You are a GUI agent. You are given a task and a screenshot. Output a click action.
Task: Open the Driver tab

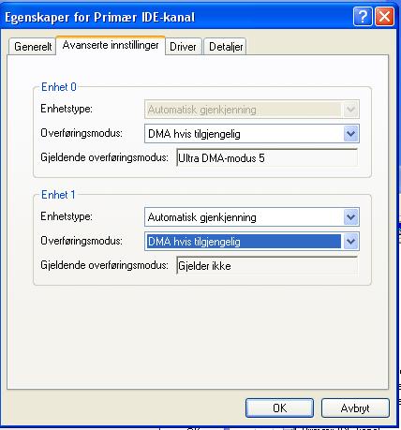(x=183, y=47)
